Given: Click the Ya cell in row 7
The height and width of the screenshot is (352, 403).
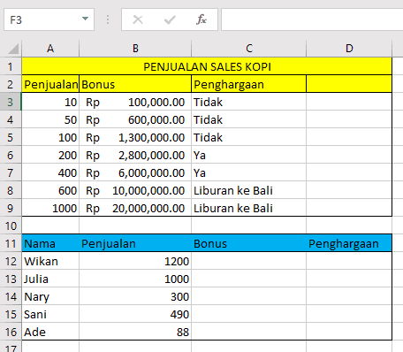Looking at the screenshot, I should coord(249,172).
